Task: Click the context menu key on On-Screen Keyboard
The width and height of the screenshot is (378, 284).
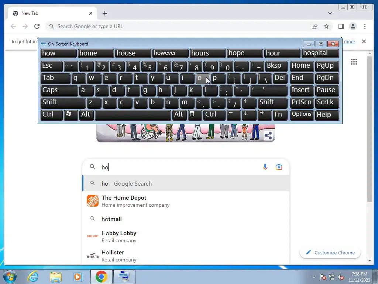Action: tap(195, 115)
